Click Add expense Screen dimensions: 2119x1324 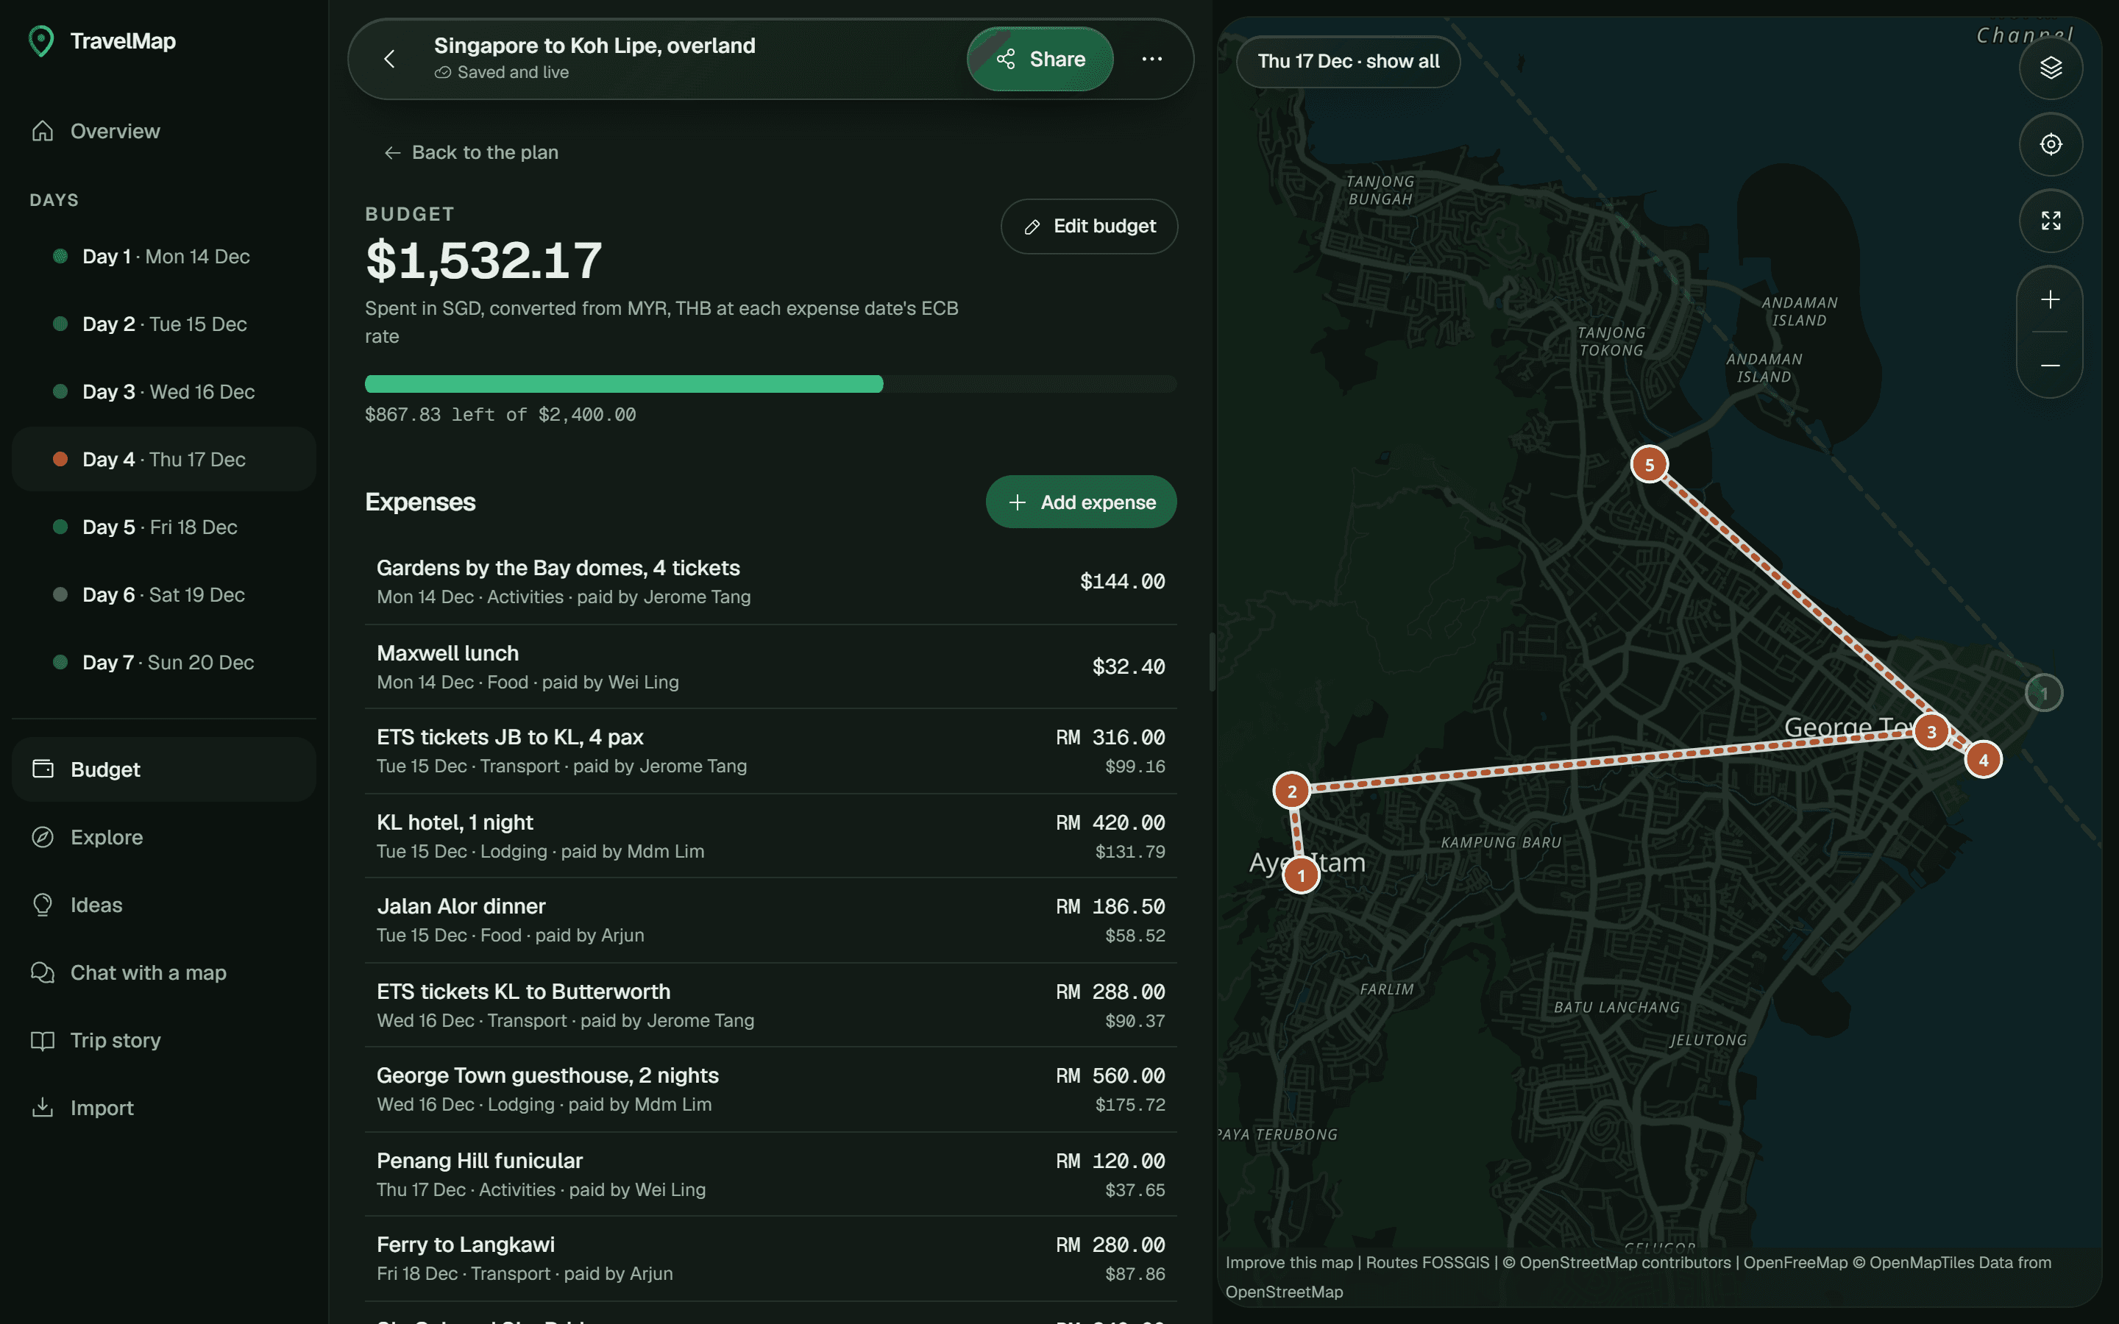coord(1081,502)
